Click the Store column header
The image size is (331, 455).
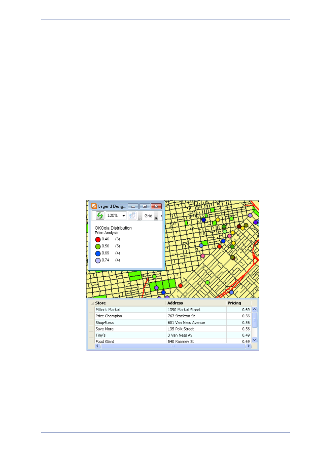[130, 303]
